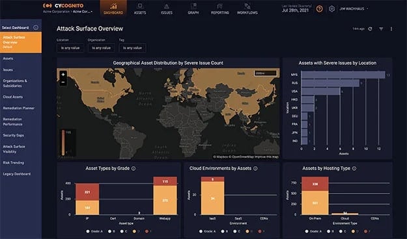Click the MYS bar in location chart
Viewport: 407px width, 239px height.
click(x=343, y=75)
